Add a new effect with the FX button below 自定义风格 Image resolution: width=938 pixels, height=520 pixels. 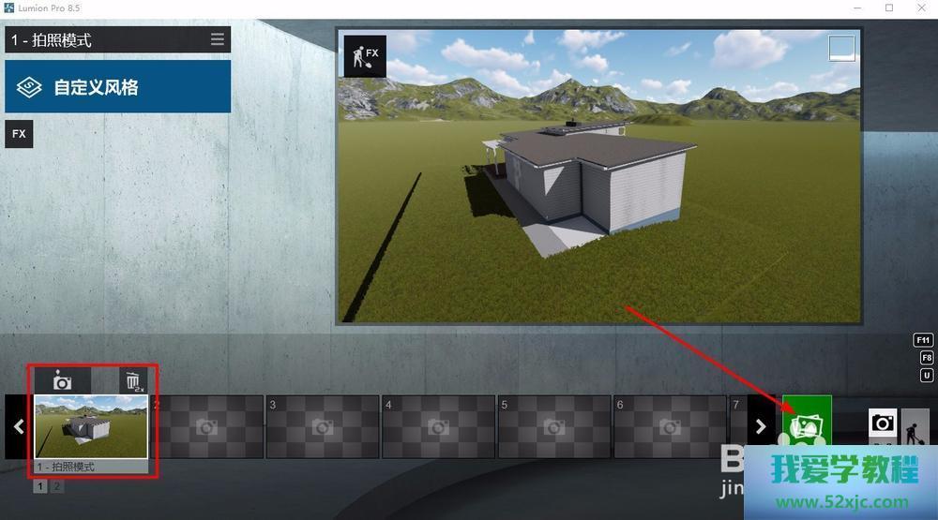point(19,134)
